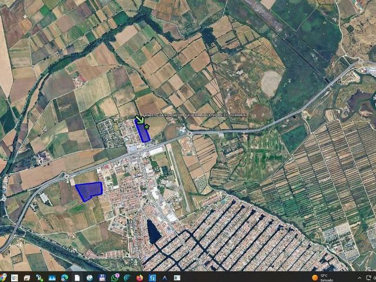The height and width of the screenshot is (282, 376).
Task: Open the blue chart application in the taskbar
Action: tap(52, 278)
